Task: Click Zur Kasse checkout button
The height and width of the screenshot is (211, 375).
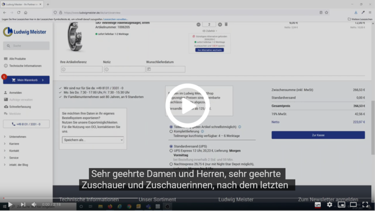Action: (x=318, y=135)
